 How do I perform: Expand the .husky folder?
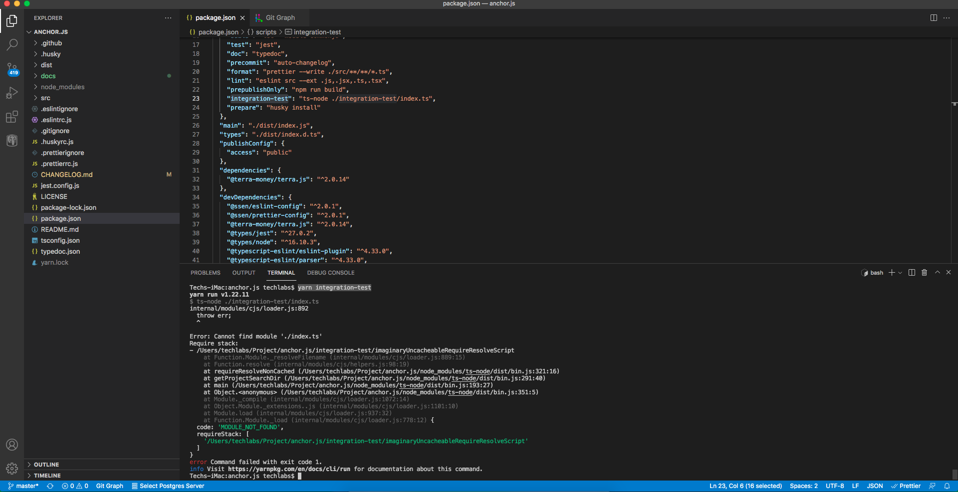[102, 54]
